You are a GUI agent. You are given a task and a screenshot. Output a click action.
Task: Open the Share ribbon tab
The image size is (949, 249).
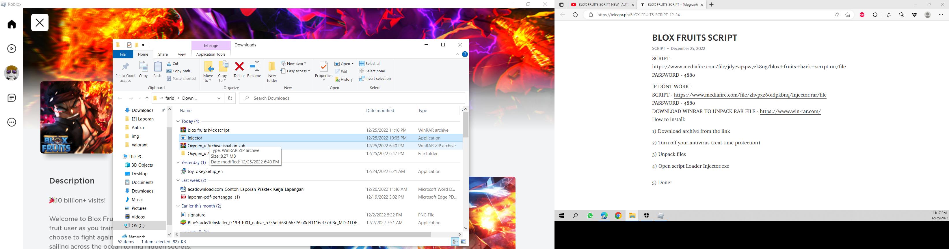coord(163,54)
